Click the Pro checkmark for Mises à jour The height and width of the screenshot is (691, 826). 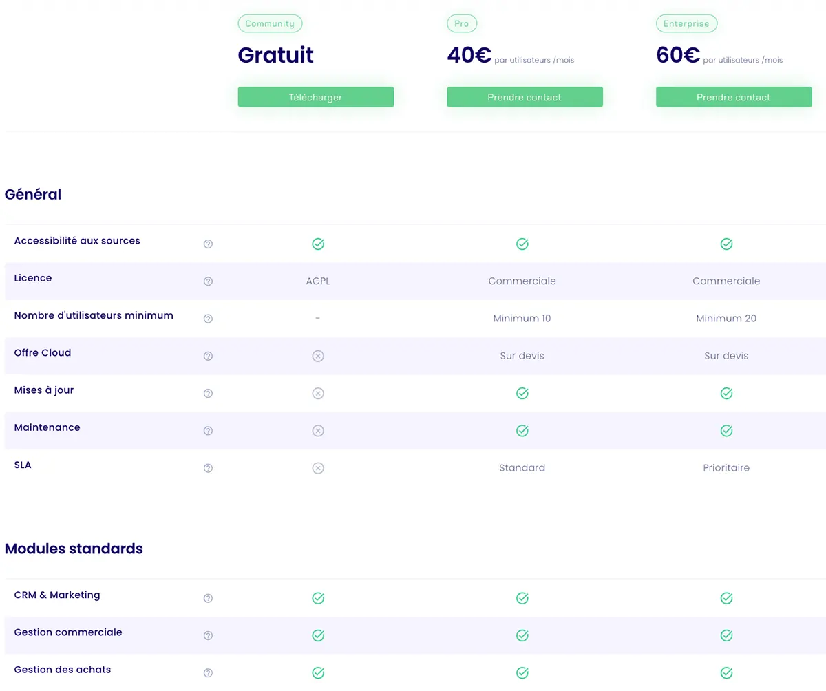(522, 394)
